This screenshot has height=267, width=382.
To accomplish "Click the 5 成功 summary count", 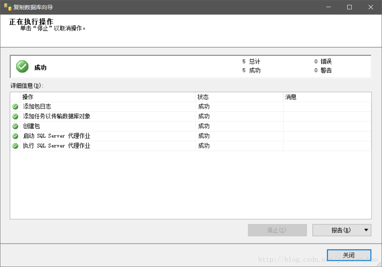I will [251, 70].
